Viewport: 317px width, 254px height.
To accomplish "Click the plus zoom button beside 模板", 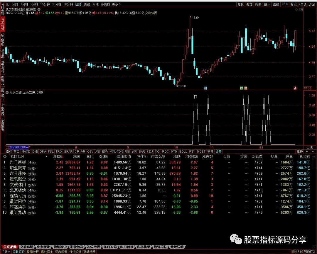I will pyautogui.click(x=307, y=151).
